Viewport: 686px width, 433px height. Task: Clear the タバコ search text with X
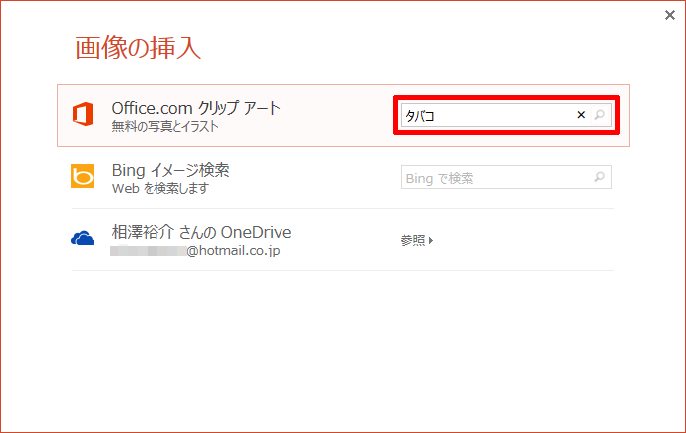click(581, 115)
